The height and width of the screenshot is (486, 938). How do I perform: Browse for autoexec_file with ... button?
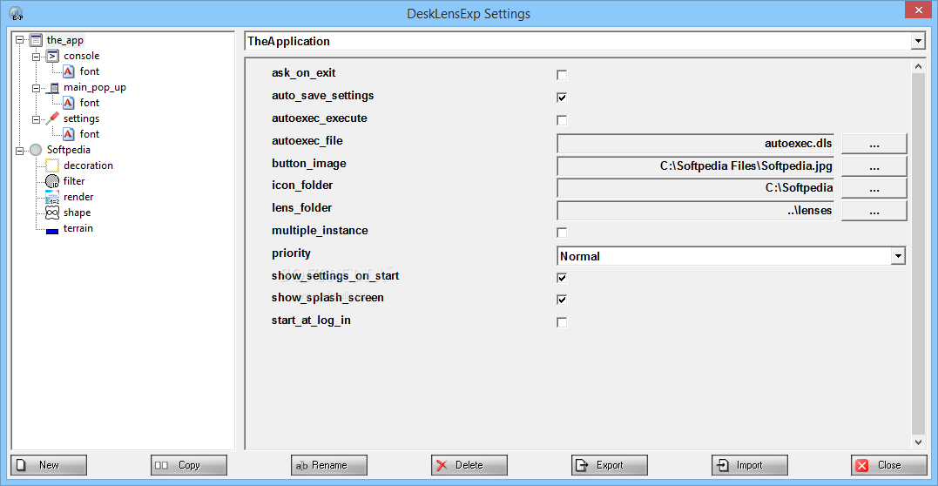pos(874,144)
